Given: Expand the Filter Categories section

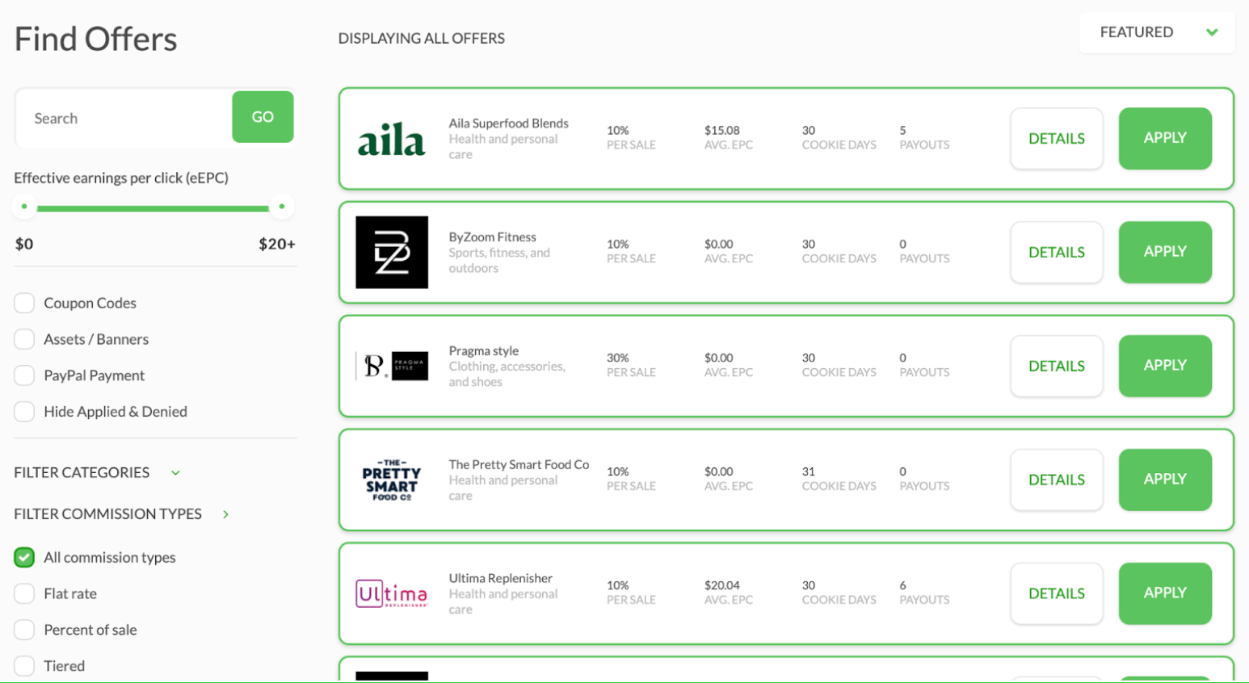Looking at the screenshot, I should tap(97, 472).
